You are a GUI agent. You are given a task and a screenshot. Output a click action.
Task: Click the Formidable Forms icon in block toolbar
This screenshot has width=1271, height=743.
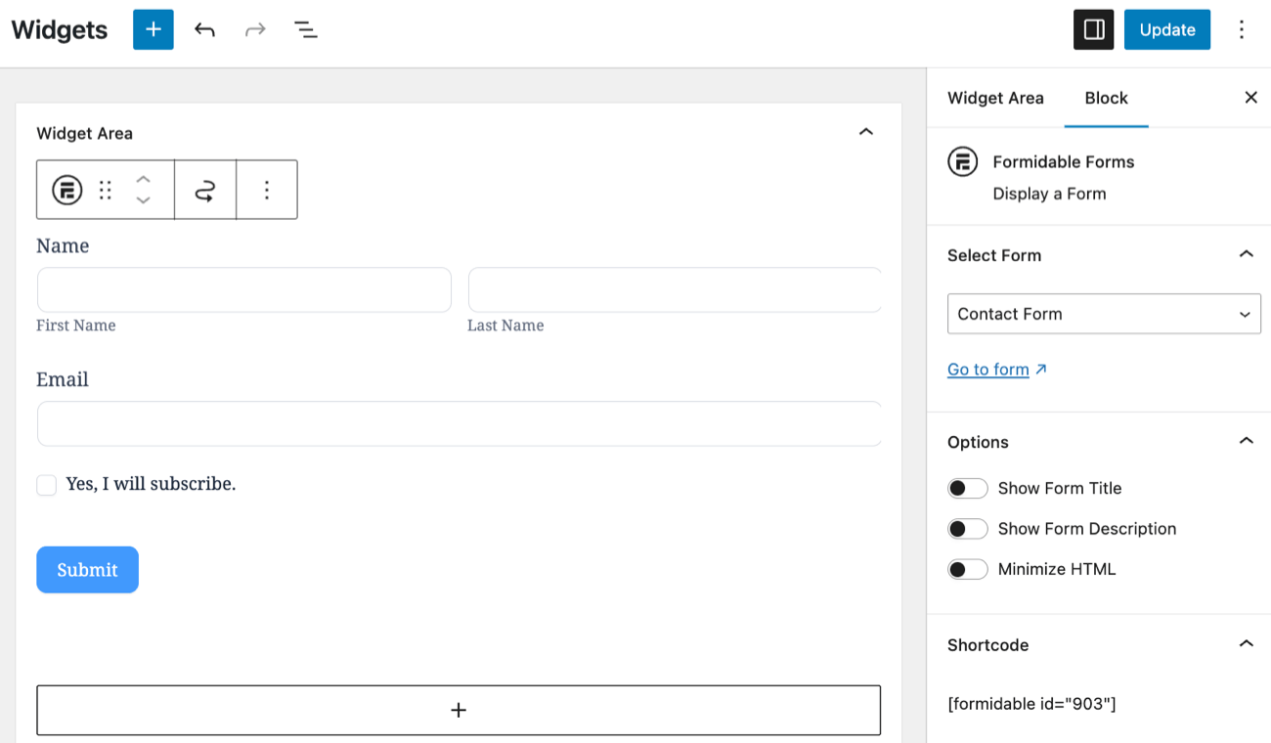[66, 189]
